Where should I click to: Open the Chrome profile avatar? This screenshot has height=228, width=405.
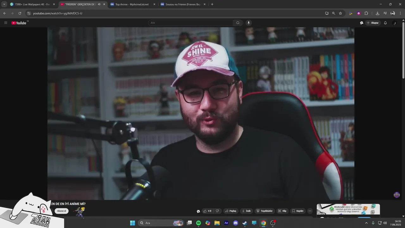393,13
